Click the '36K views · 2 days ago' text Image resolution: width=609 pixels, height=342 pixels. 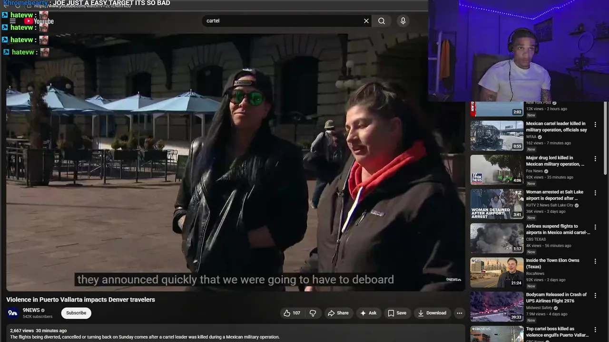point(546,211)
